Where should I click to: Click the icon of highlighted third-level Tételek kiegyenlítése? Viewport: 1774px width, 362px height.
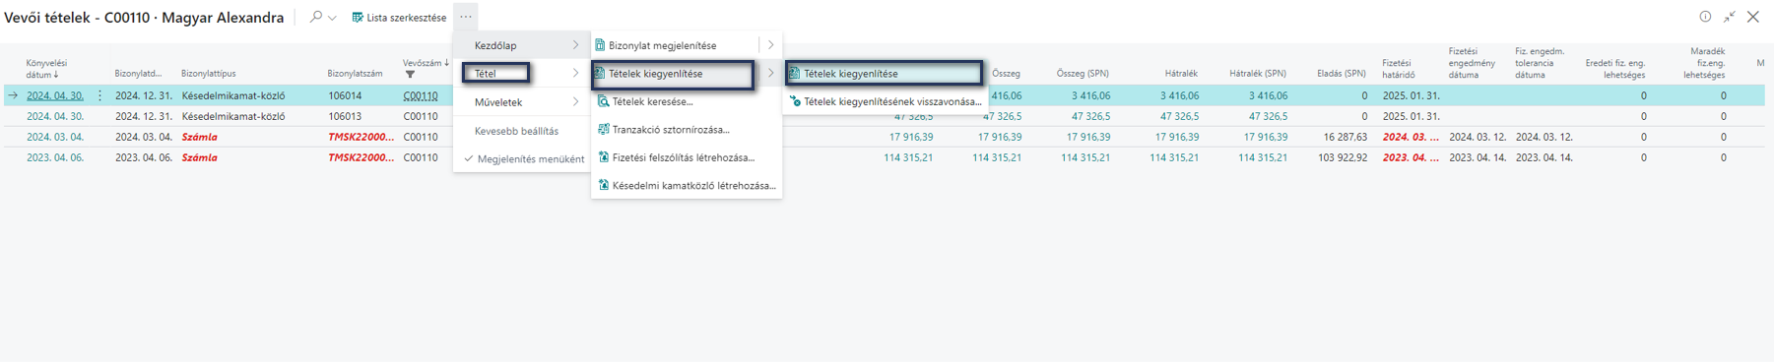point(794,73)
